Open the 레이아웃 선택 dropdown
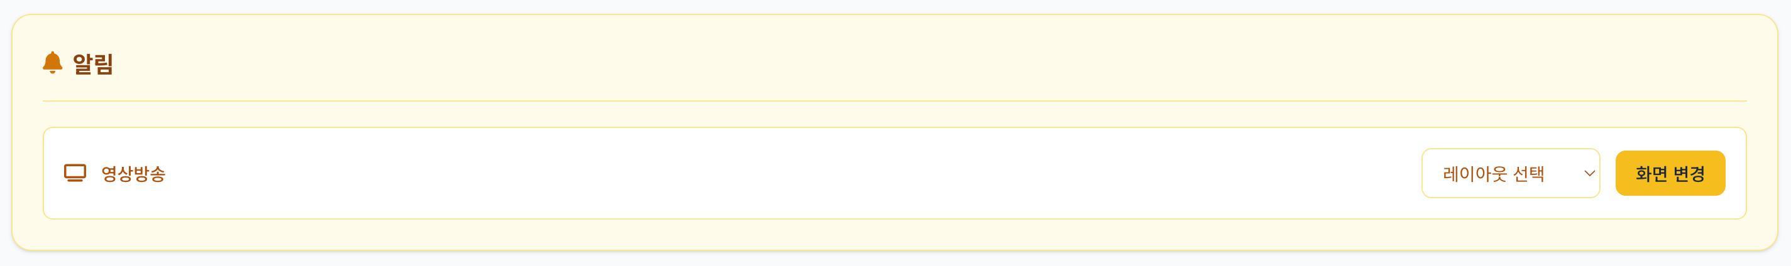This screenshot has width=1791, height=266. click(x=1510, y=174)
